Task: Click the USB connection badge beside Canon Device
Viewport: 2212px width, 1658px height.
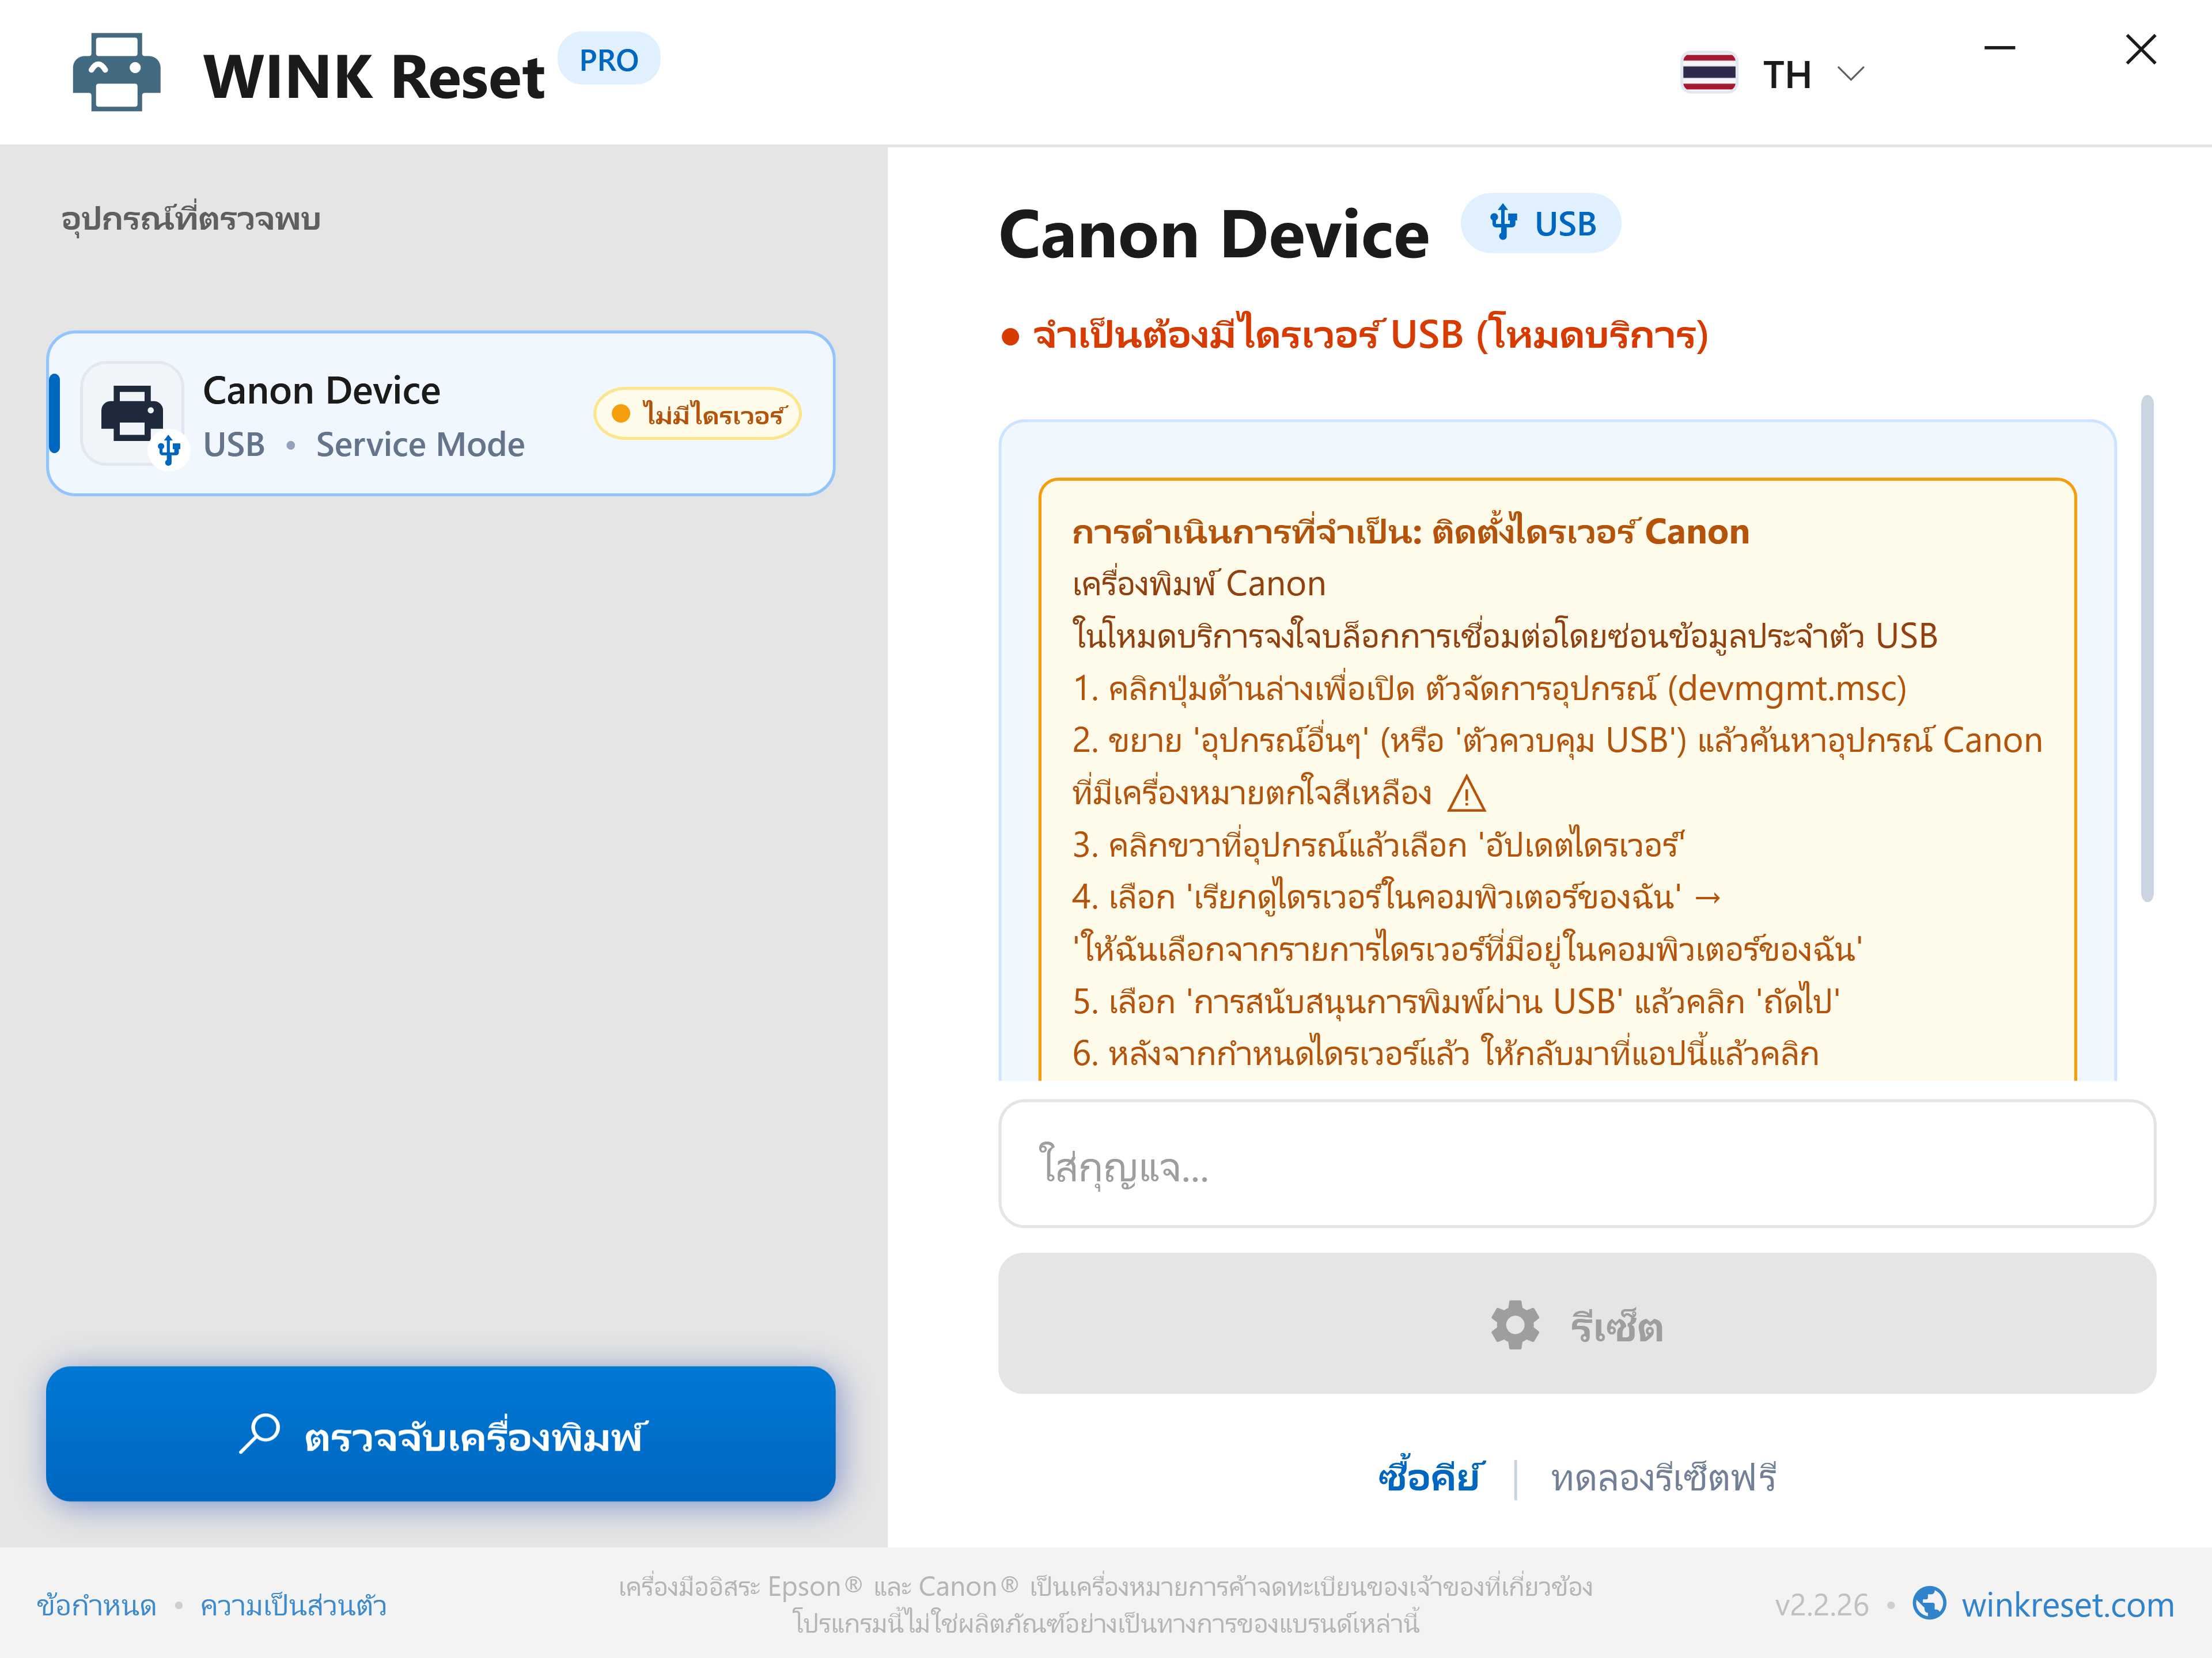Action: [1541, 223]
